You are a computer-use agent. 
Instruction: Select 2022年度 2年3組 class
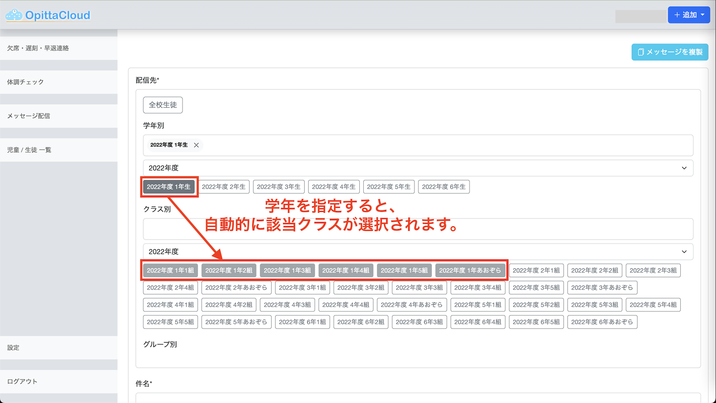pyautogui.click(x=653, y=270)
